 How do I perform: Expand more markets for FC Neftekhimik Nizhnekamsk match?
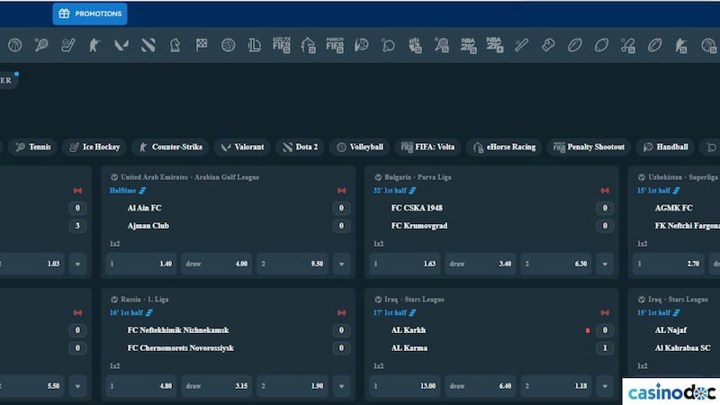(x=341, y=386)
